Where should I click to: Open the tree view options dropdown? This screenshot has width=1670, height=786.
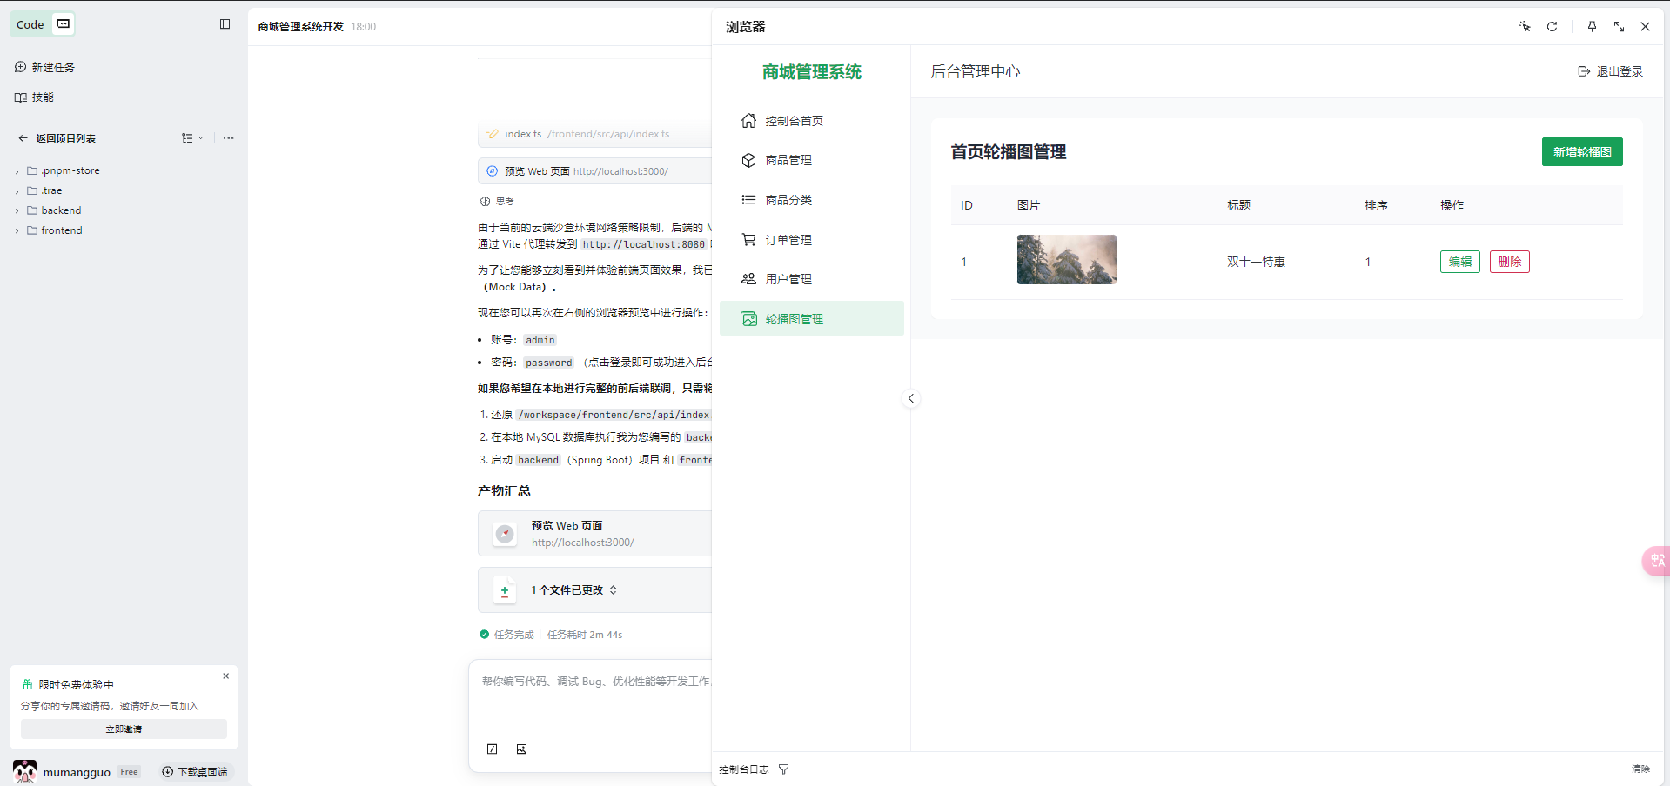[x=191, y=138]
